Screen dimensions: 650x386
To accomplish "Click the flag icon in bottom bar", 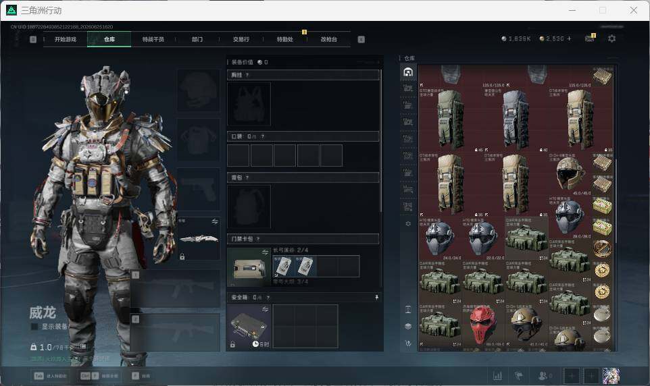I will click(519, 376).
